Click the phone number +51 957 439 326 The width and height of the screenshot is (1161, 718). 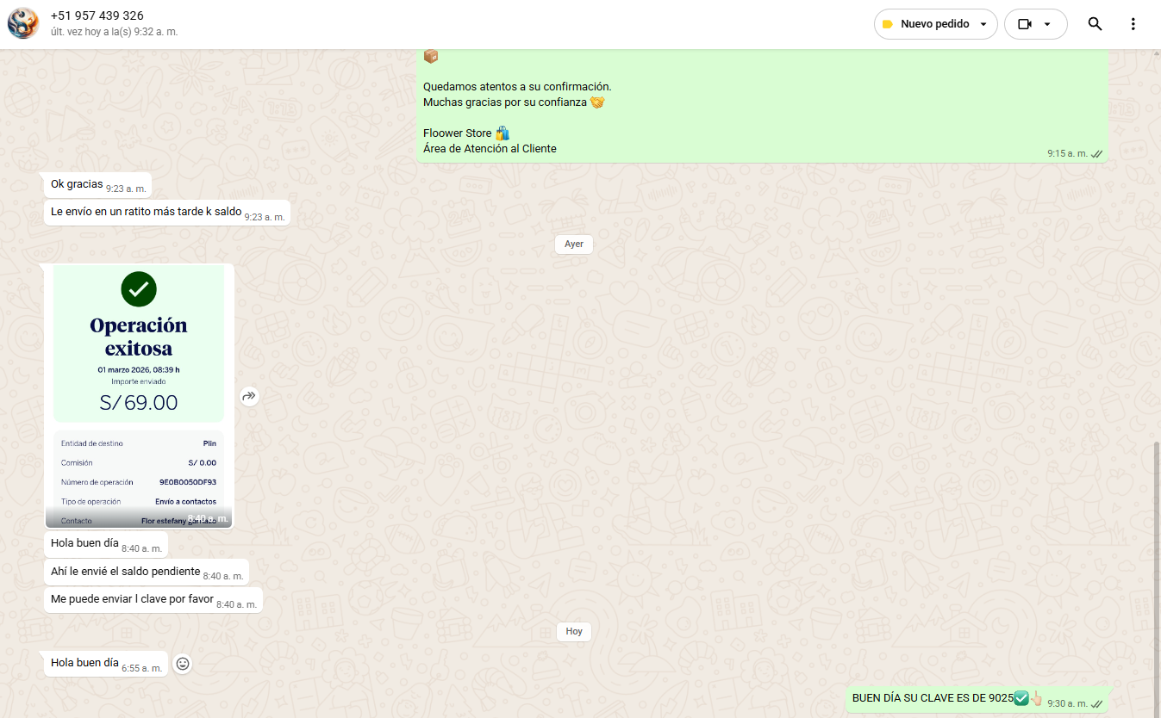click(x=97, y=15)
